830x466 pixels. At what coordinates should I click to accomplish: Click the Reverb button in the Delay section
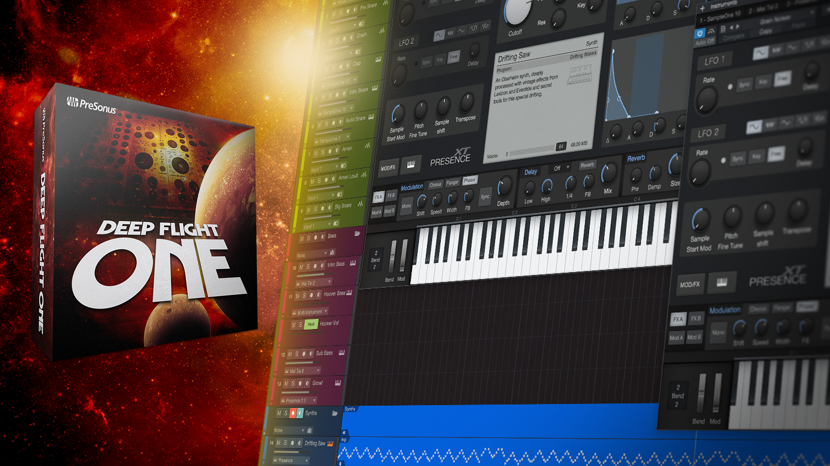587,165
